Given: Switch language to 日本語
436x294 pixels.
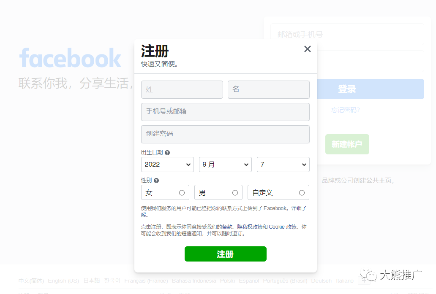Looking at the screenshot, I should pyautogui.click(x=92, y=281).
